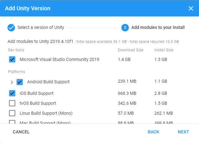199x143 pixels.
Task: Go to Select a version of Unity step
Action: 41,27
